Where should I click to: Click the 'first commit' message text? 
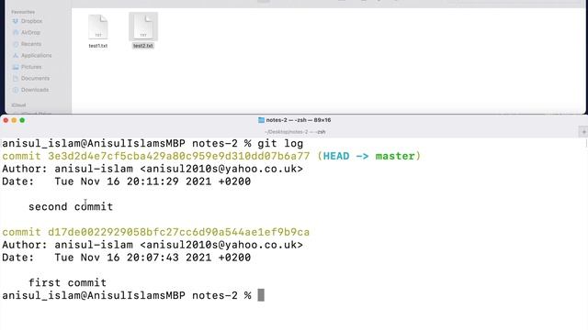tap(67, 282)
